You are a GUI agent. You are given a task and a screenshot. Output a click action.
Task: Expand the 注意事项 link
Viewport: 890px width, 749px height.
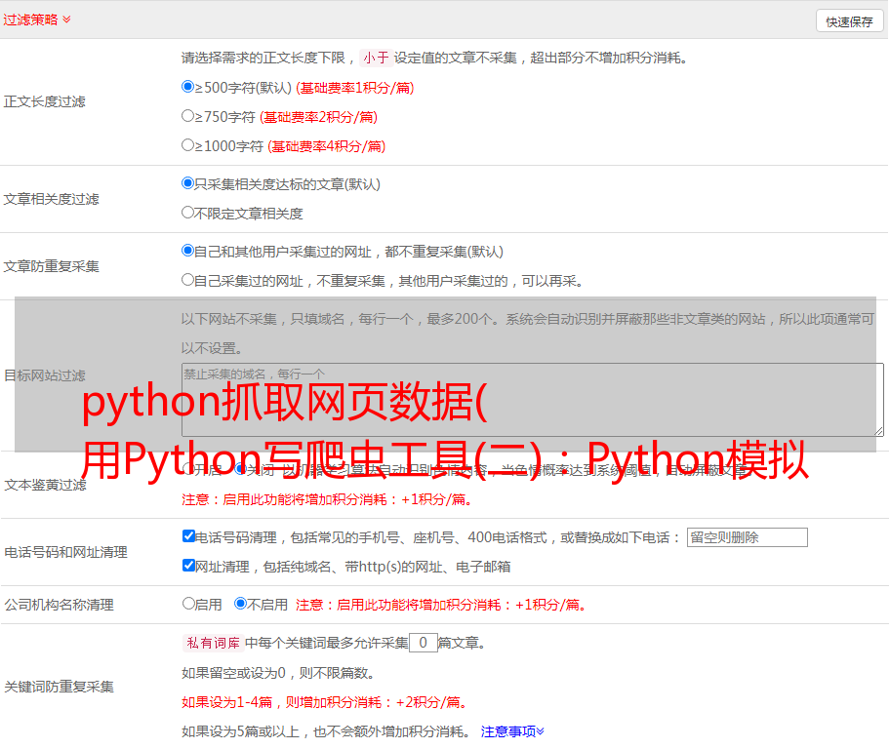[x=512, y=731]
